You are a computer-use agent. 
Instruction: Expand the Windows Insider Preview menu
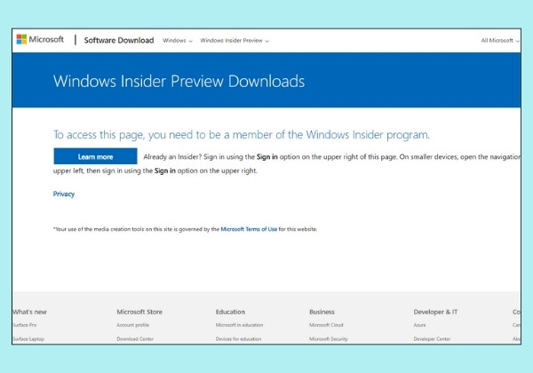235,41
